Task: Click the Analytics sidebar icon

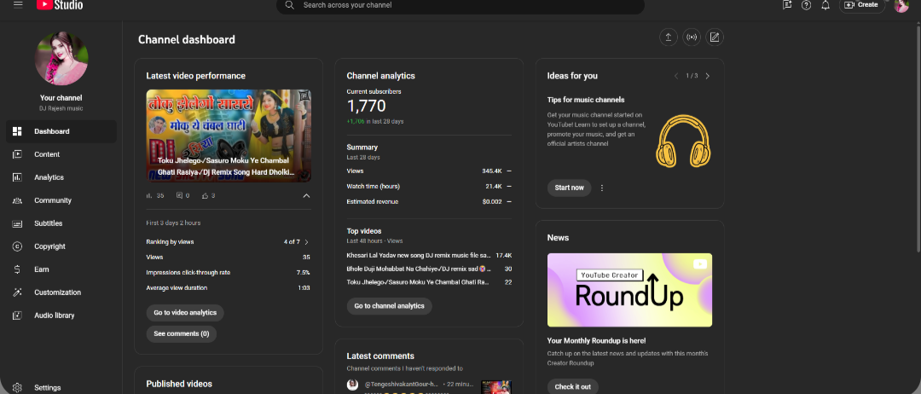Action: pos(17,177)
